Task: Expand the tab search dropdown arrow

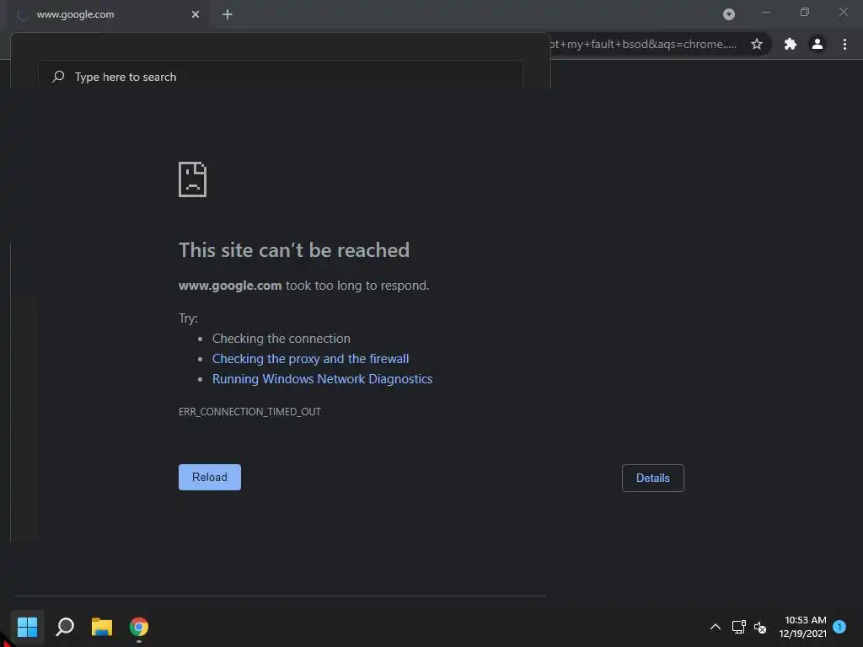Action: point(729,14)
